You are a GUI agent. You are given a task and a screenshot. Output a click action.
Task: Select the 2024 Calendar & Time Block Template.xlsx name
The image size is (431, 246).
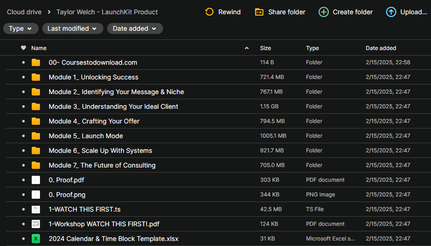click(113, 239)
